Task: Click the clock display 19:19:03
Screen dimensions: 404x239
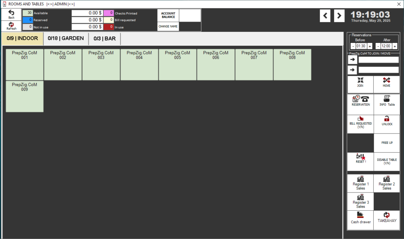Action: [370, 15]
